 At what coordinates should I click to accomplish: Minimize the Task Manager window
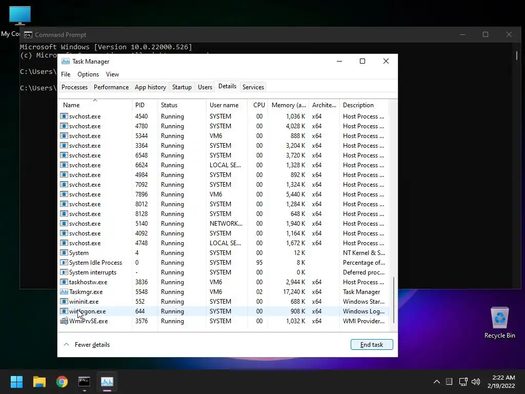click(339, 61)
